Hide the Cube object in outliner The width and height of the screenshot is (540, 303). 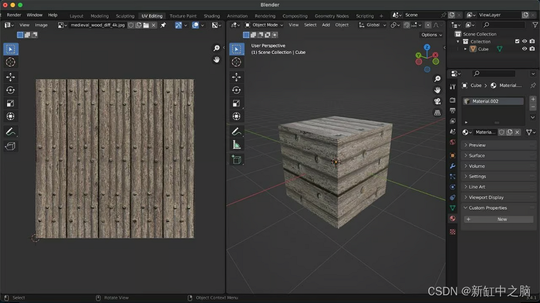coord(524,49)
